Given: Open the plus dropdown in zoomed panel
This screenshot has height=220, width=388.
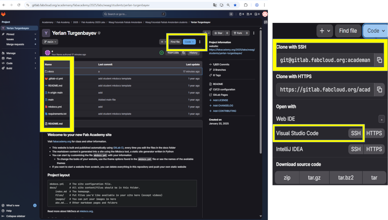Looking at the screenshot, I should [325, 31].
